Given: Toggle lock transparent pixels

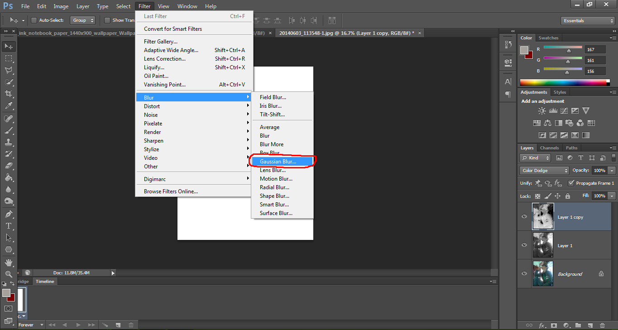Looking at the screenshot, I should point(537,196).
